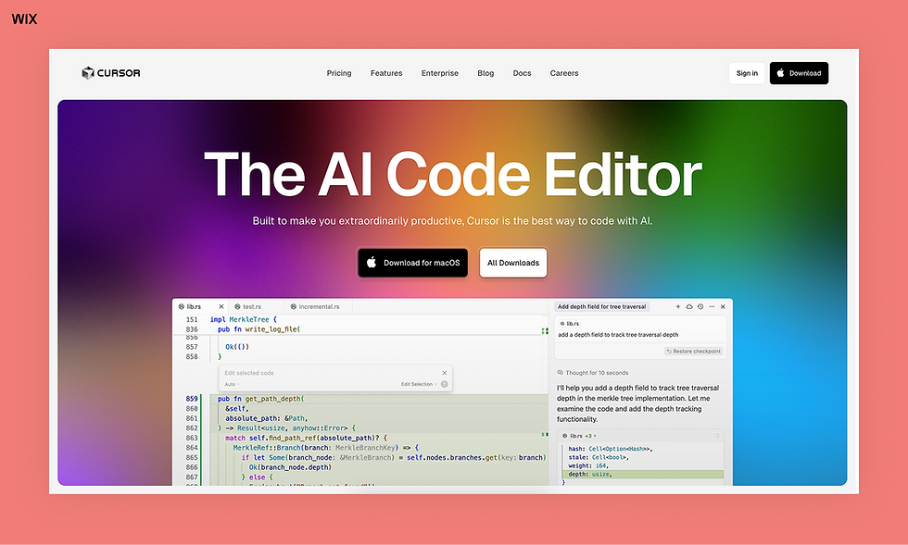Click the All Downloads button
Viewport: 908px width, 545px height.
(x=513, y=263)
